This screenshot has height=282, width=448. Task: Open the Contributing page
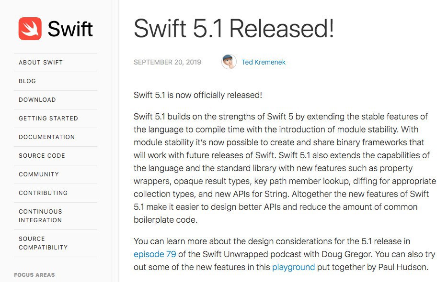coord(43,193)
